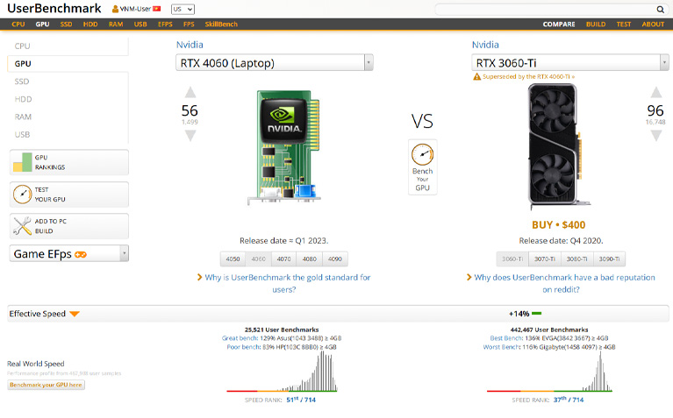Click Add to PC Build tools button

69,226
